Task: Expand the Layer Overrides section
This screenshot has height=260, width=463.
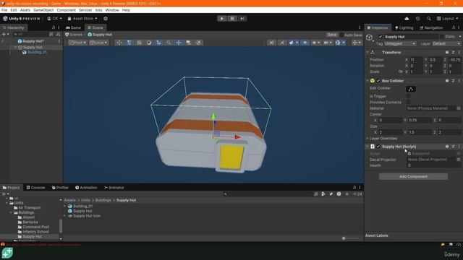Action: click(368, 139)
